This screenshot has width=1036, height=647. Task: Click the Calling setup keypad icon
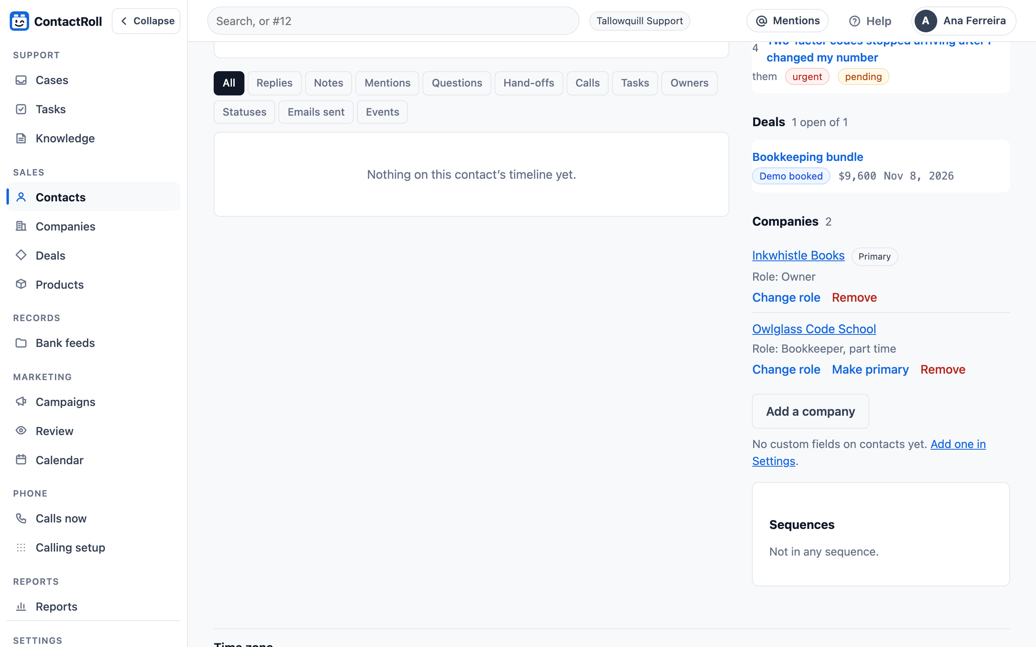pyautogui.click(x=21, y=547)
